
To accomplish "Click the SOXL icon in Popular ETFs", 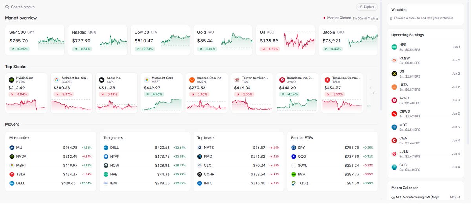I will (x=294, y=165).
